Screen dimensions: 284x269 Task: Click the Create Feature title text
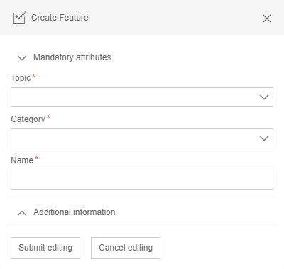[60, 18]
